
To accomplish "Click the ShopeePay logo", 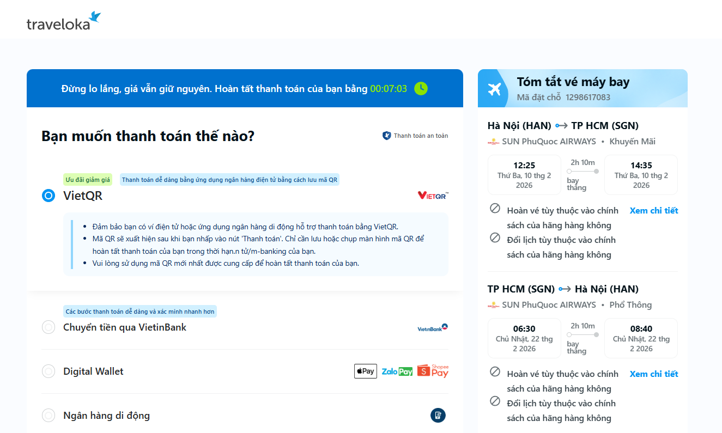I will pyautogui.click(x=433, y=371).
